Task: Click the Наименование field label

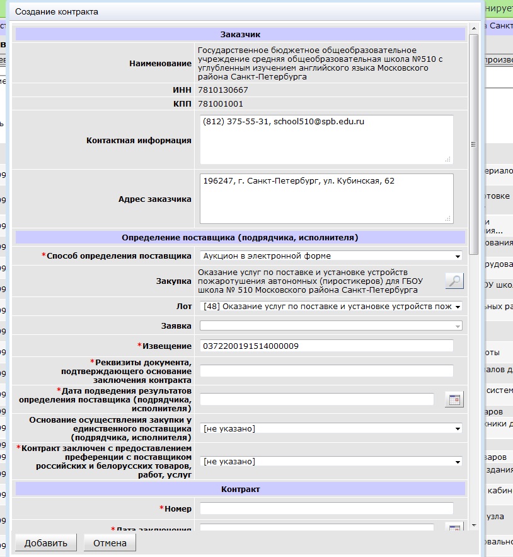Action: (x=160, y=63)
